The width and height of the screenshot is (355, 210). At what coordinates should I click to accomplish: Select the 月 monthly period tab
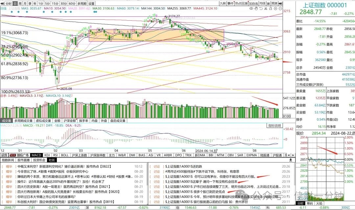25,4
